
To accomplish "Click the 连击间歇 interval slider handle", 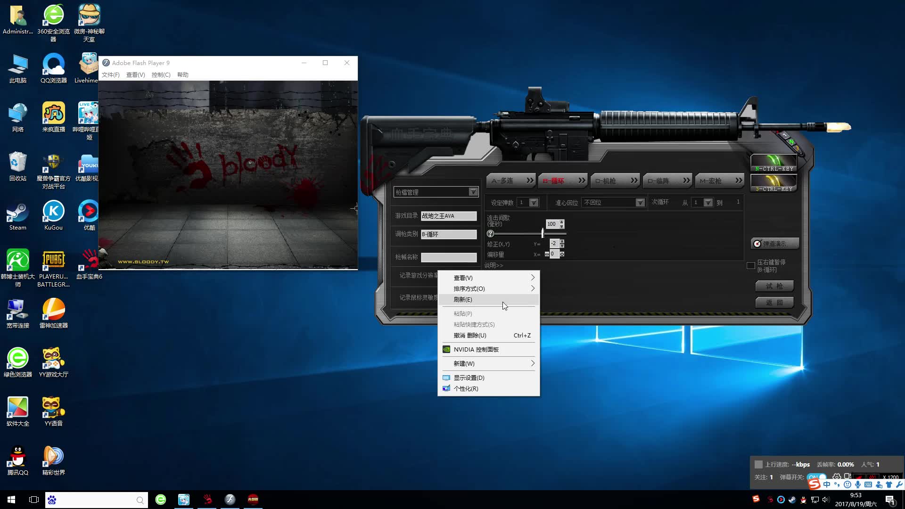I will point(543,233).
